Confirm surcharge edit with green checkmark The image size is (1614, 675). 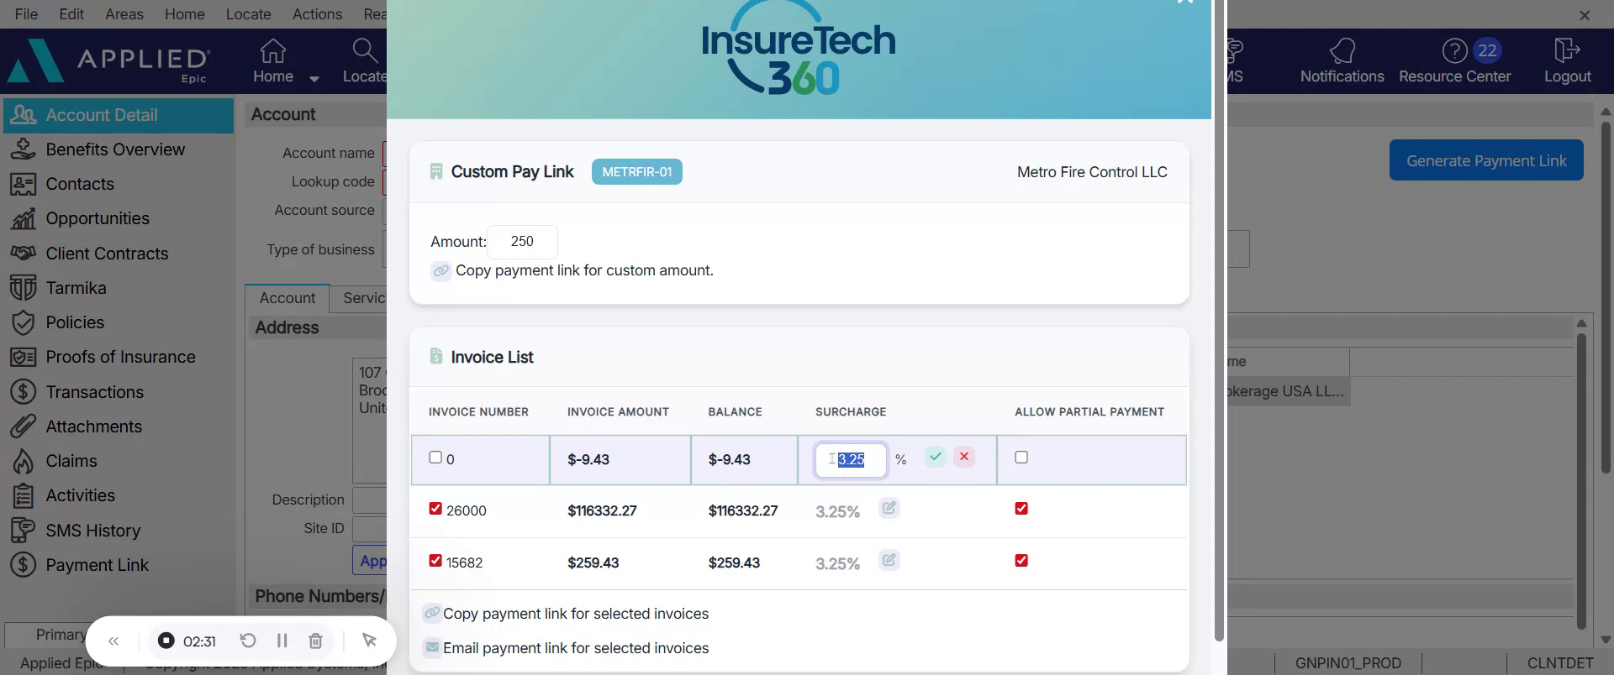pos(935,457)
